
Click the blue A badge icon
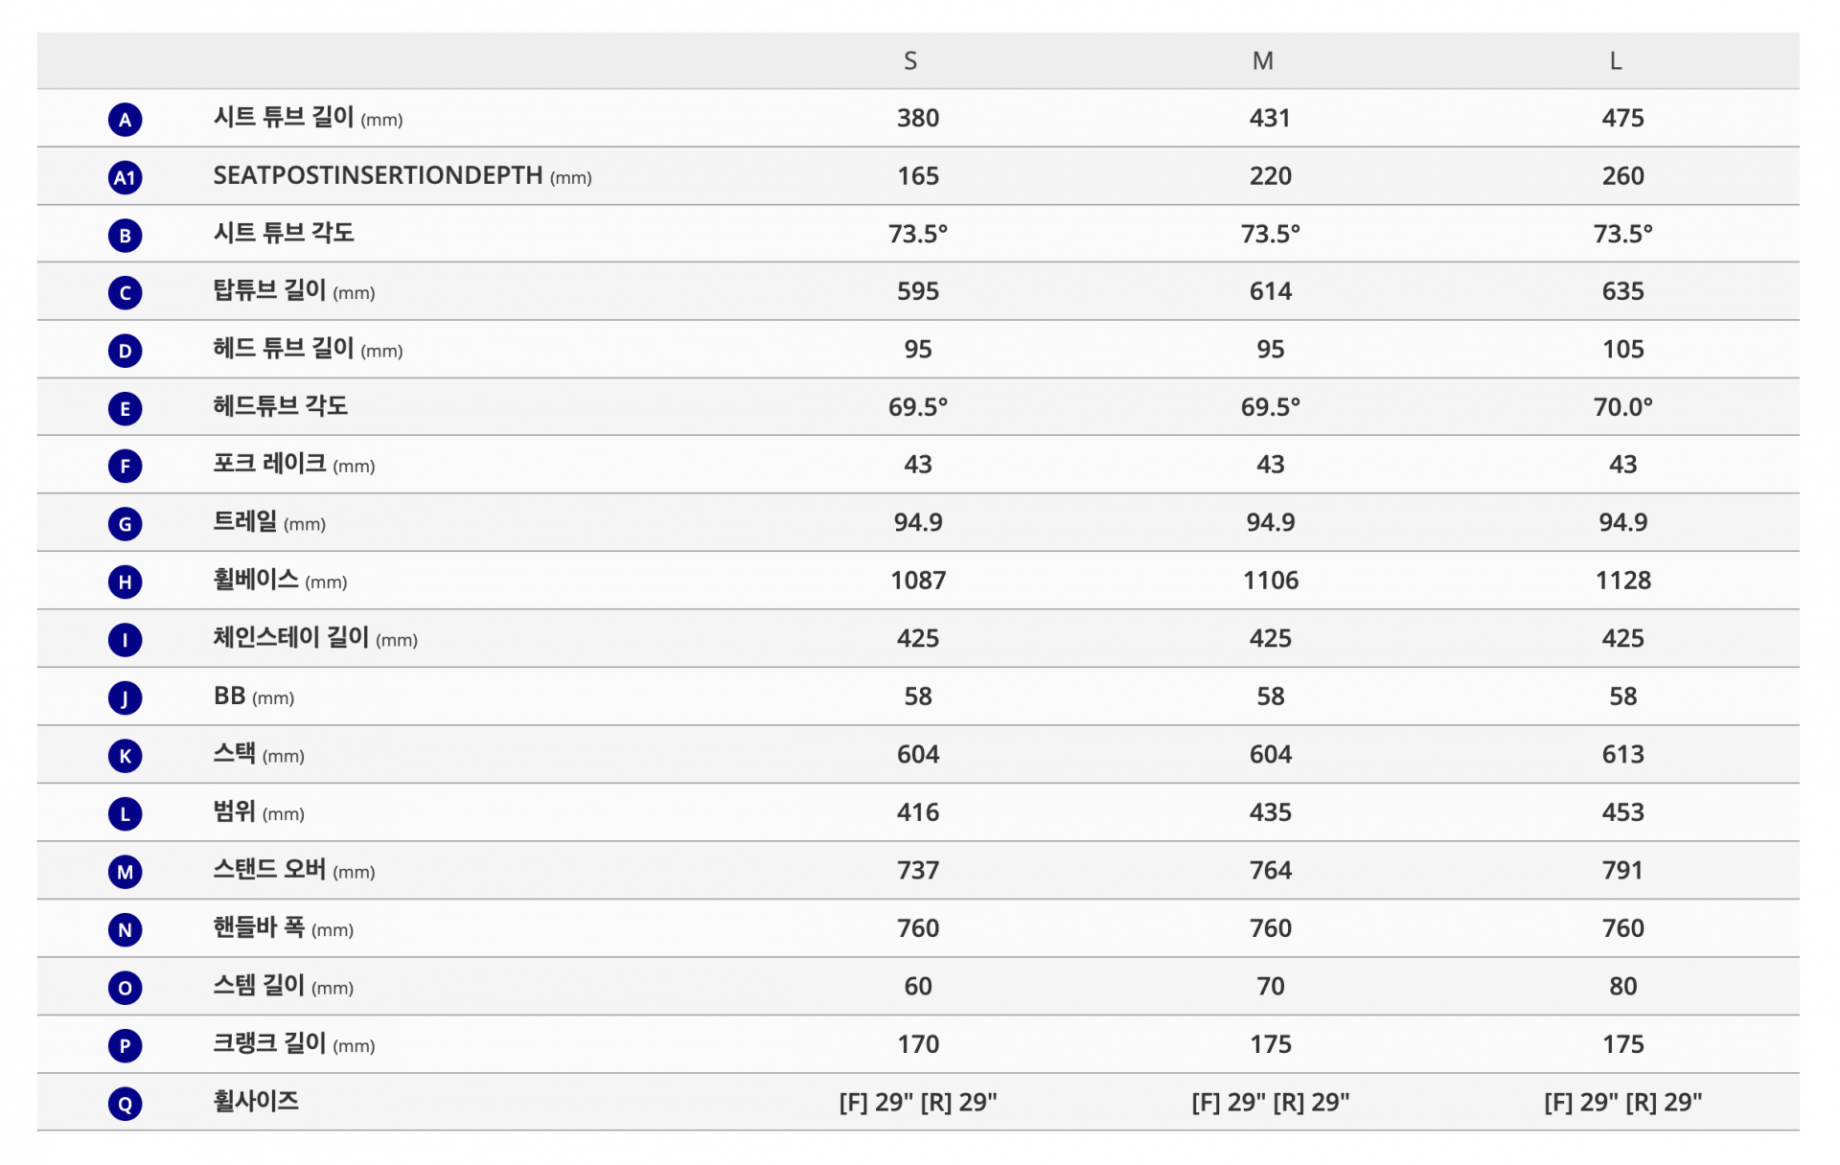125,120
